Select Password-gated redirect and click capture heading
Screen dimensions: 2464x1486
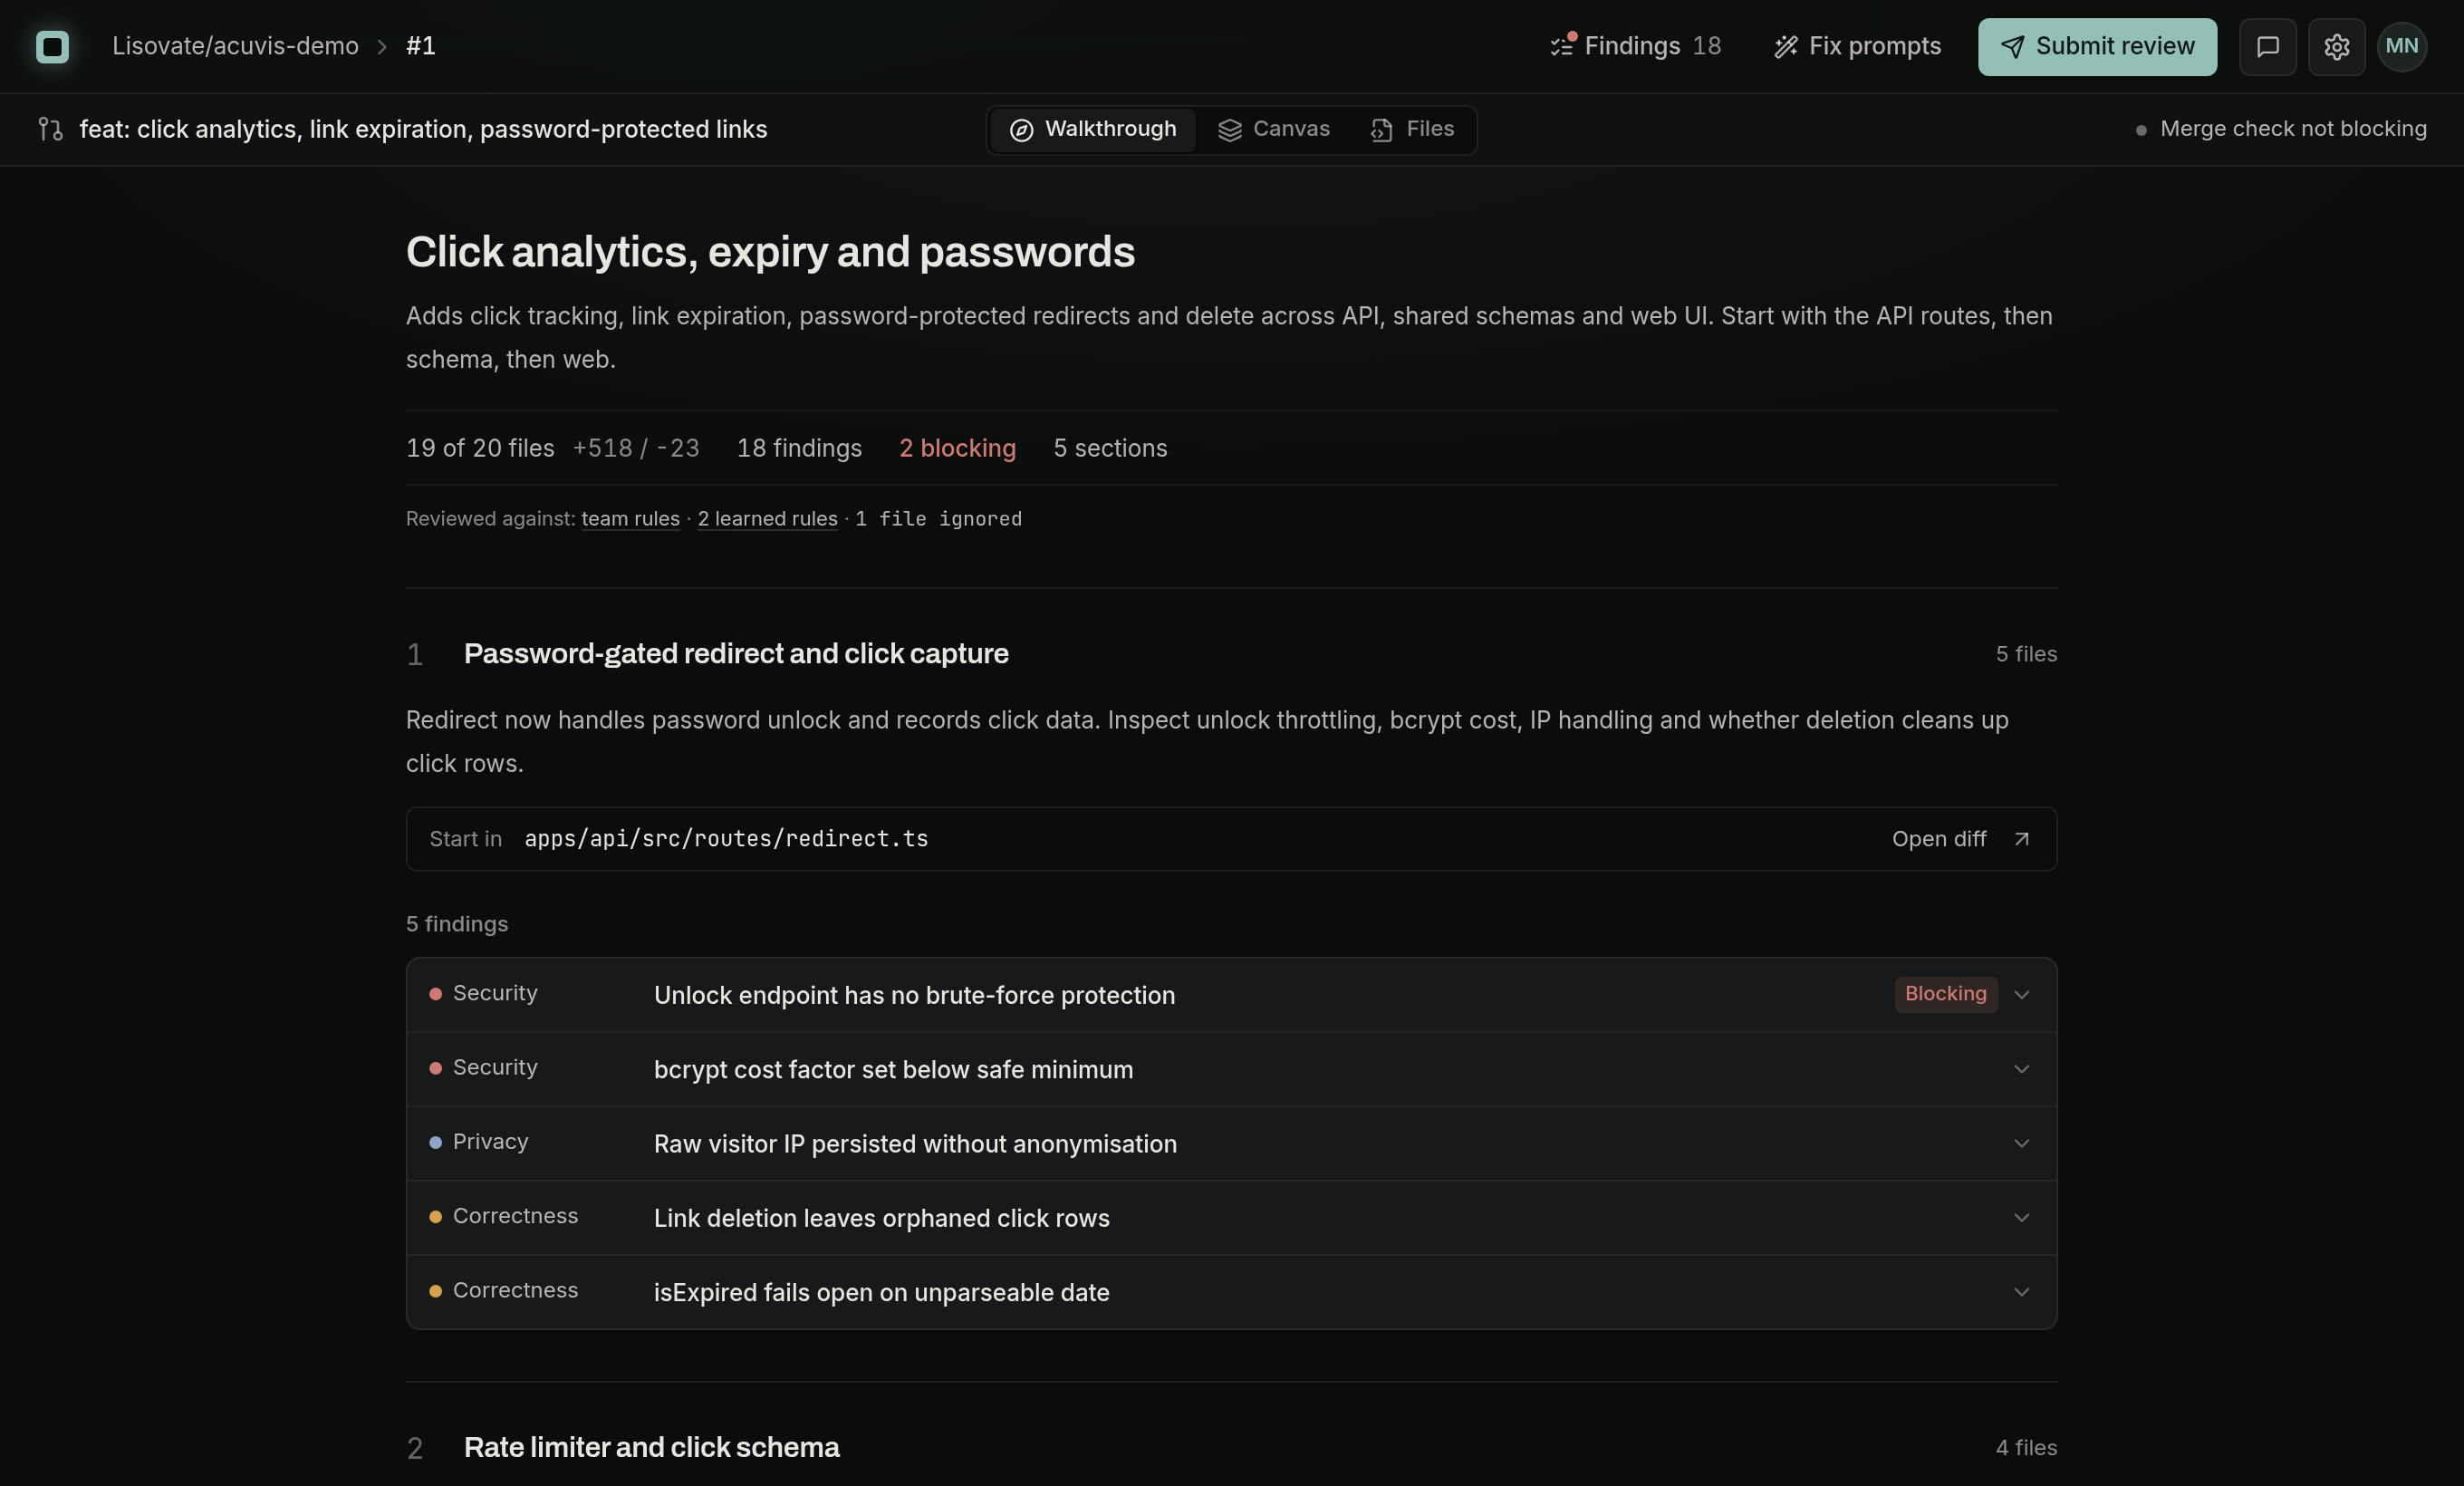pos(736,654)
